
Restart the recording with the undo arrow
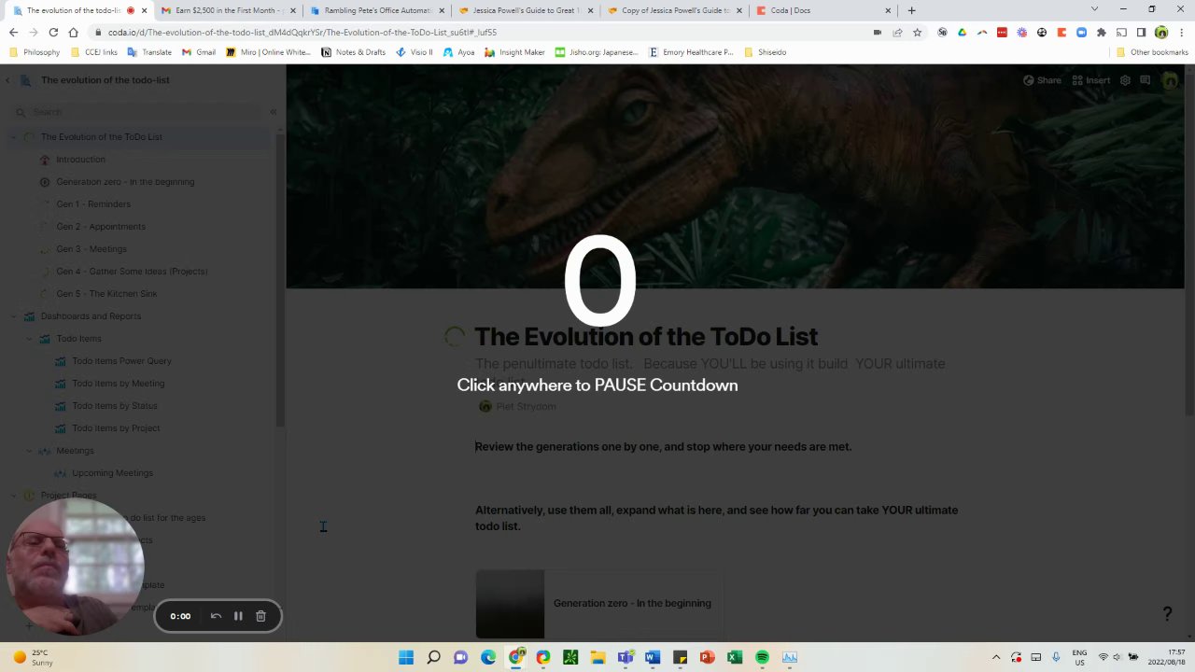216,616
